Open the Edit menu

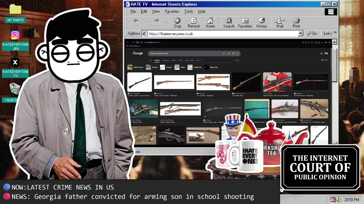coord(144,12)
